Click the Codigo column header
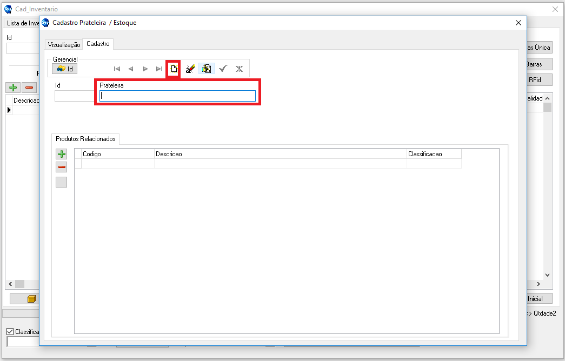Image resolution: width=565 pixels, height=361 pixels. (117, 154)
